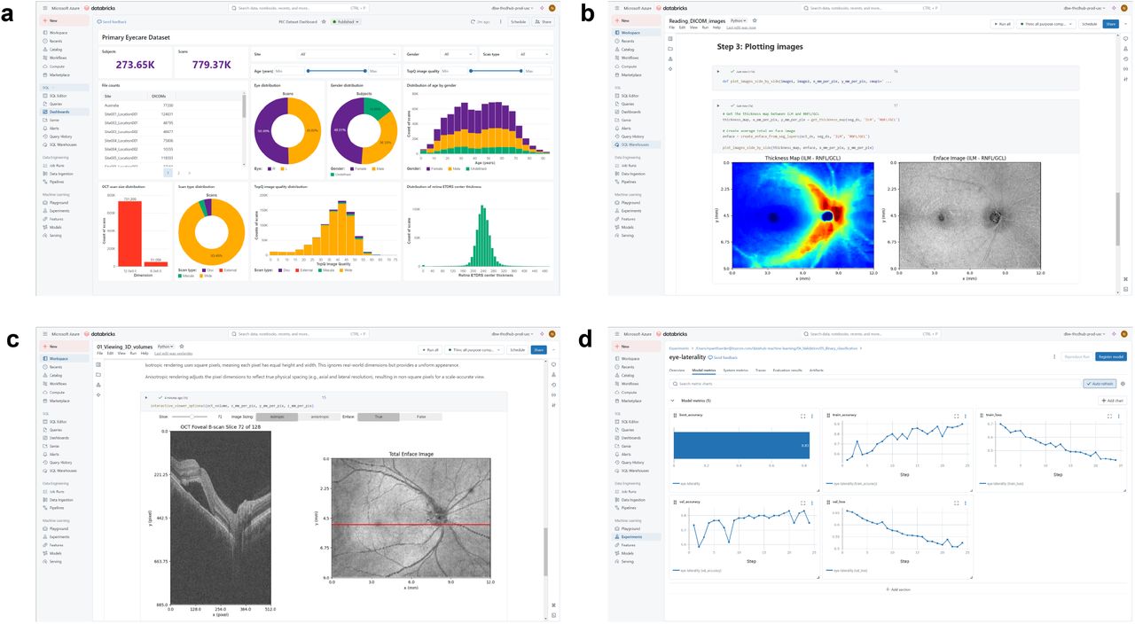Toggle Auto refresh in panel d

[x=1100, y=384]
